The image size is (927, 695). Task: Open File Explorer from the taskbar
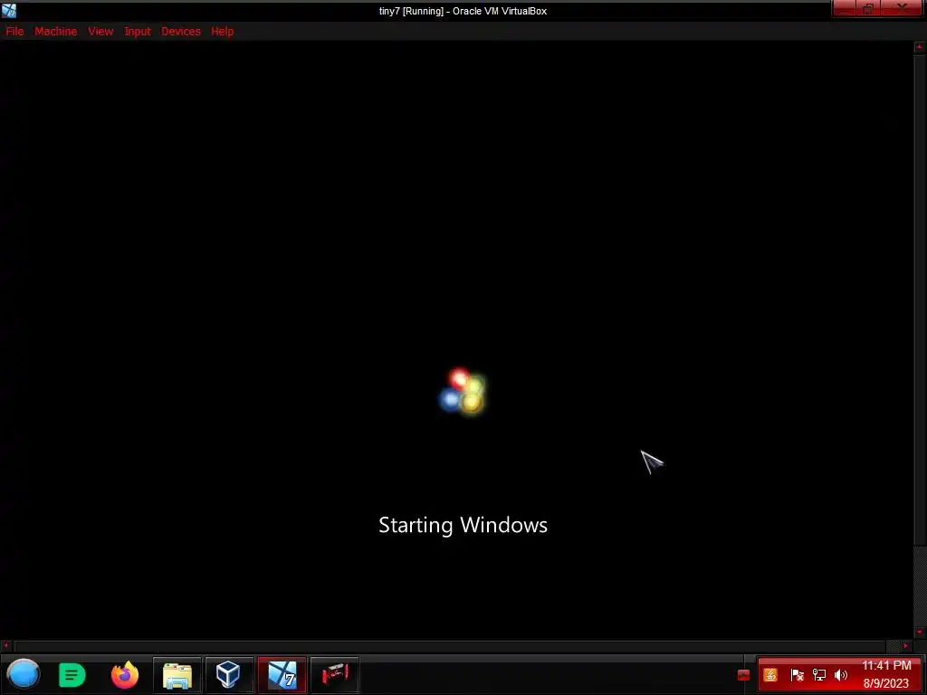tap(177, 675)
